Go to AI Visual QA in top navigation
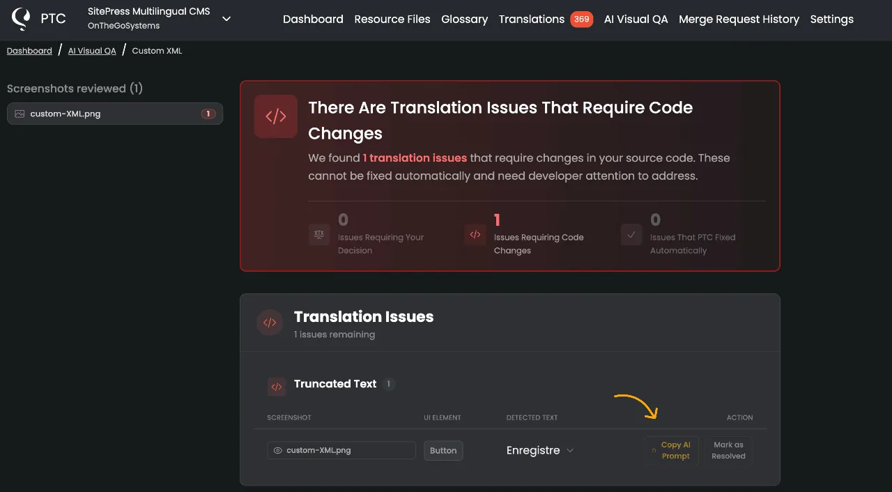 click(x=636, y=20)
